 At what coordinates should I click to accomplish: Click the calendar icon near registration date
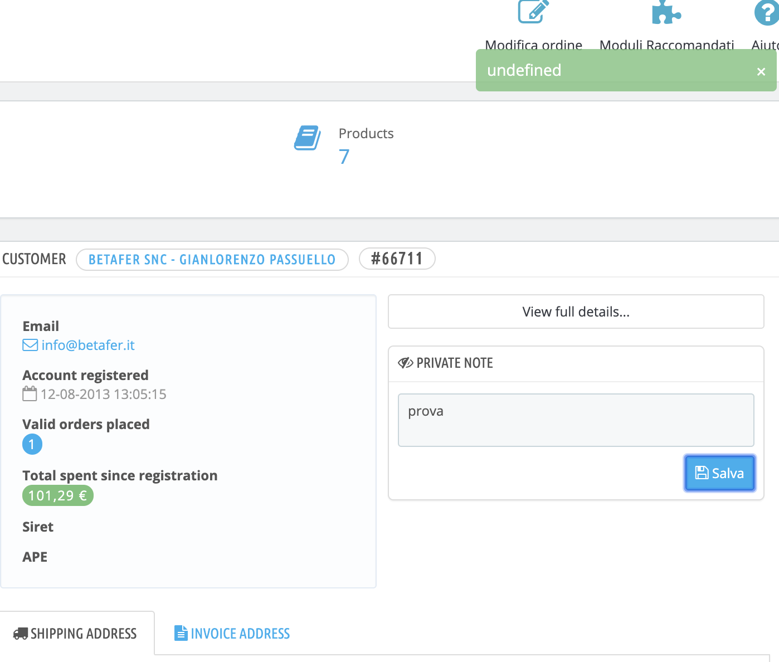(x=30, y=393)
